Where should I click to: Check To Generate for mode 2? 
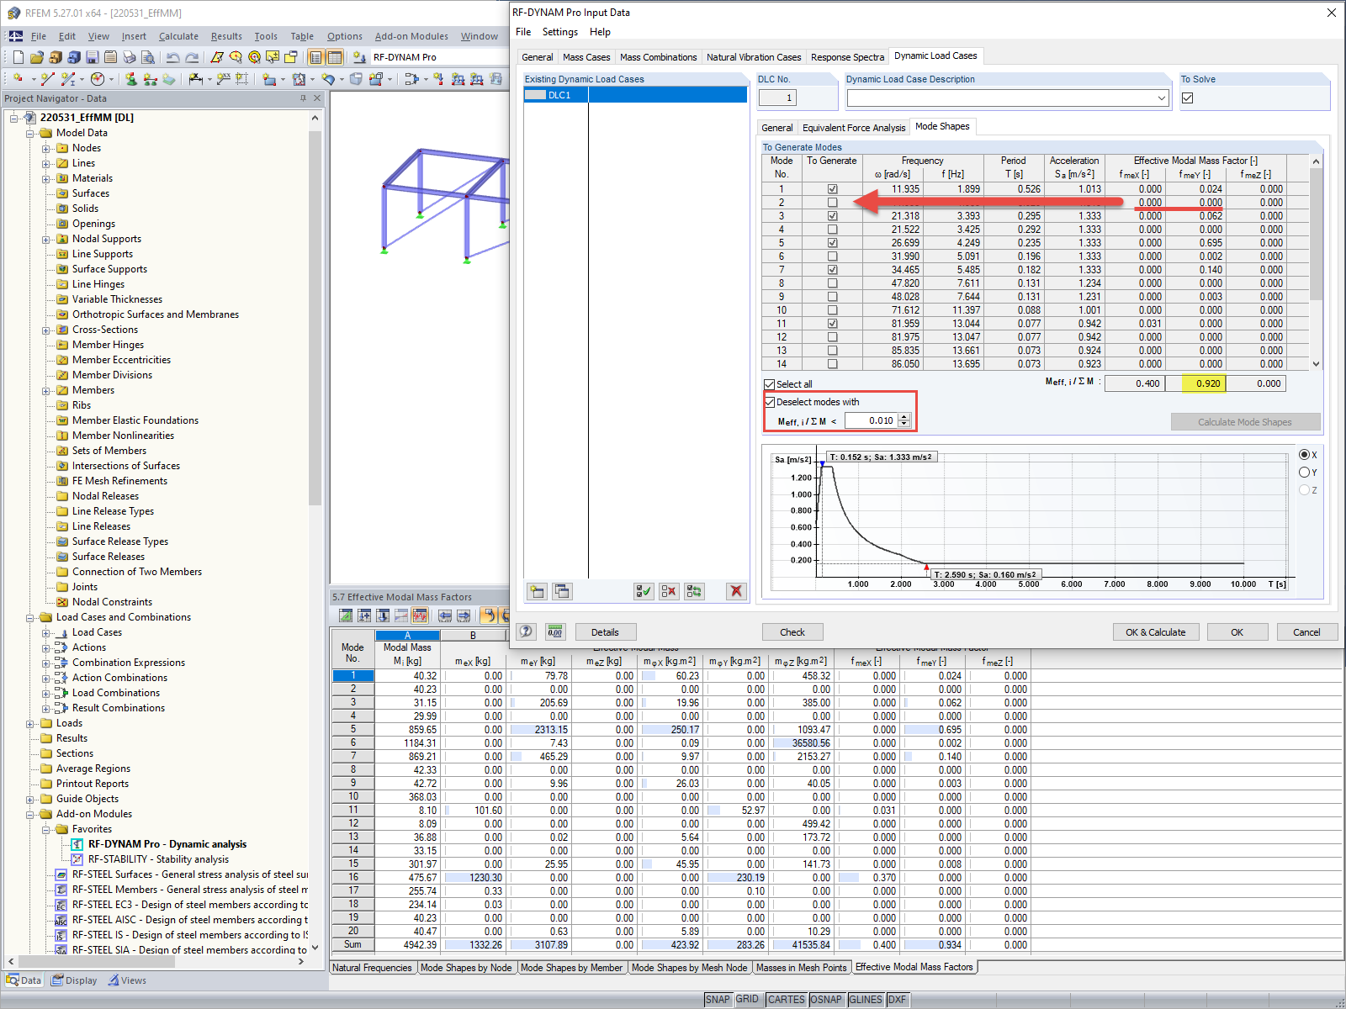832,203
